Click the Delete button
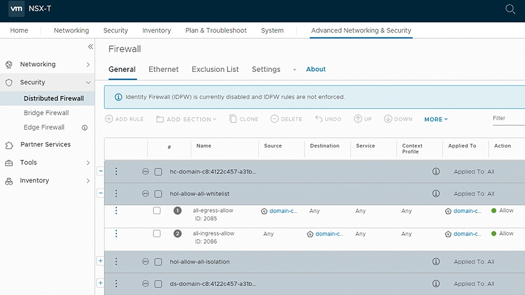 (x=286, y=119)
